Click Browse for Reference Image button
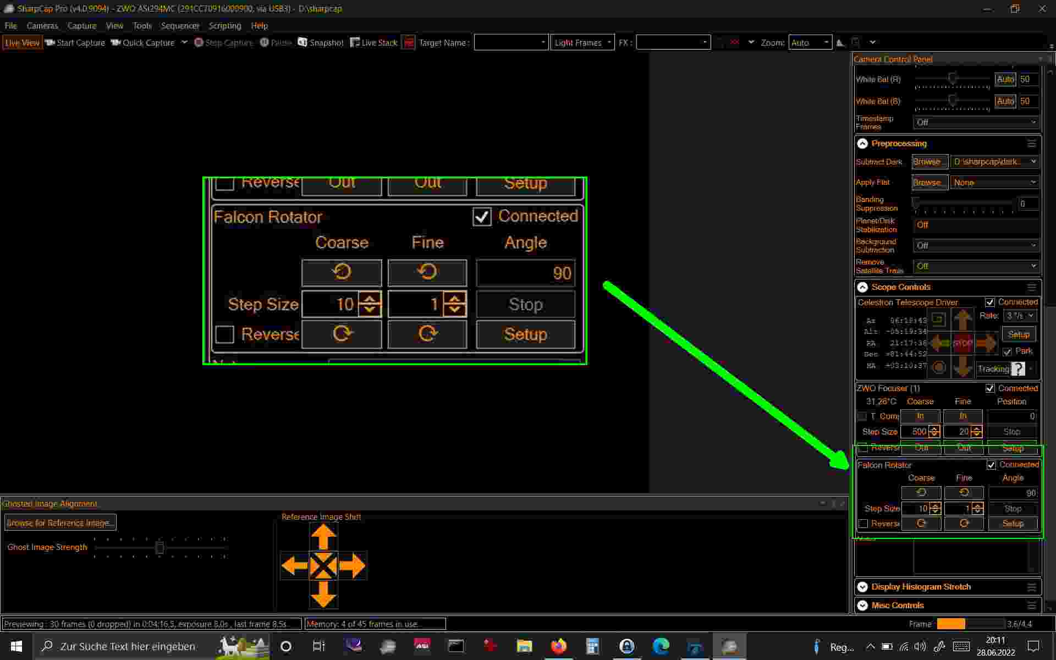1056x660 pixels. (x=61, y=522)
